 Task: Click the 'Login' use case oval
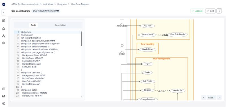[x=147, y=73]
